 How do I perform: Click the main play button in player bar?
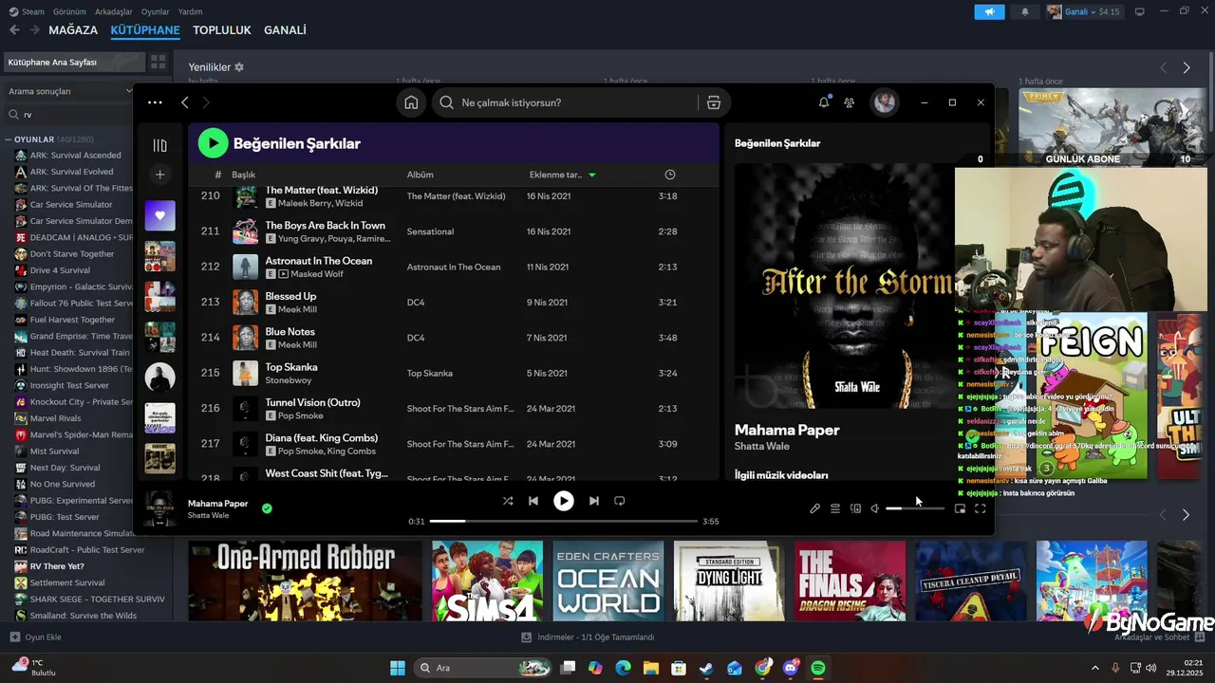coord(564,501)
